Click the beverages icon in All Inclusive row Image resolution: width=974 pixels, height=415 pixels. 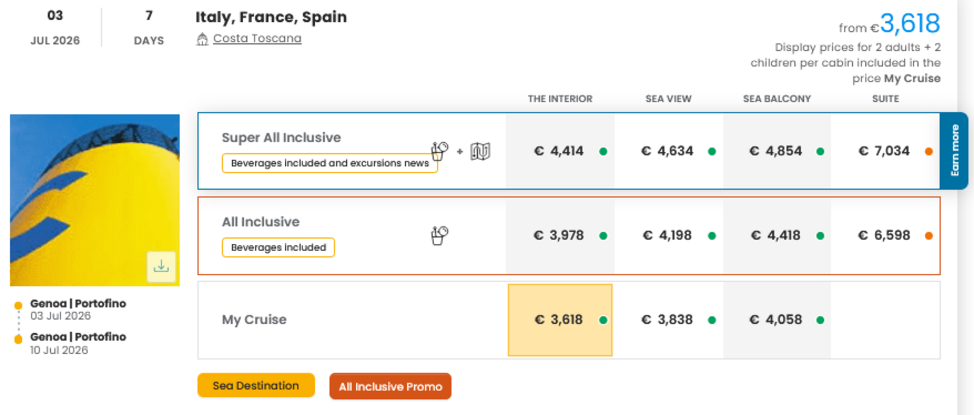[439, 236]
